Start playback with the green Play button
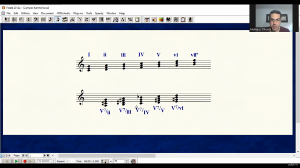The height and width of the screenshot is (168, 300). coord(16,161)
